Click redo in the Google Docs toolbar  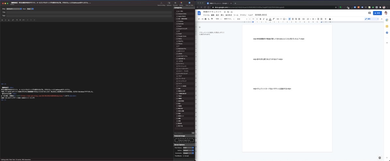202,19
